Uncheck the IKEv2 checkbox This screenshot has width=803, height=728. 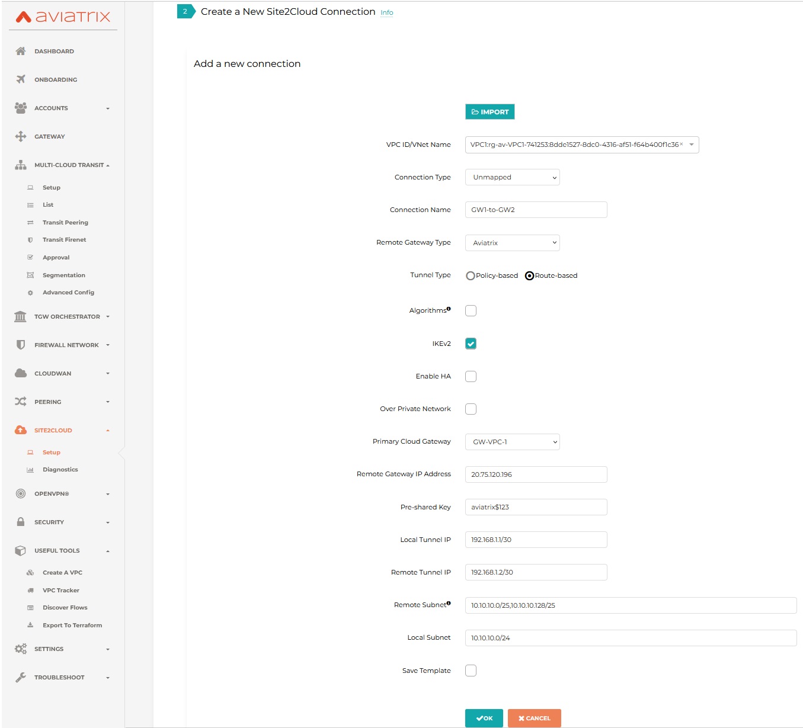471,344
